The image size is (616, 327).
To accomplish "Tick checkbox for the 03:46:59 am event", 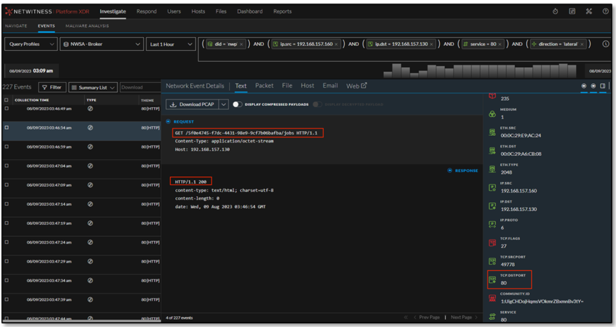I will coord(7,147).
